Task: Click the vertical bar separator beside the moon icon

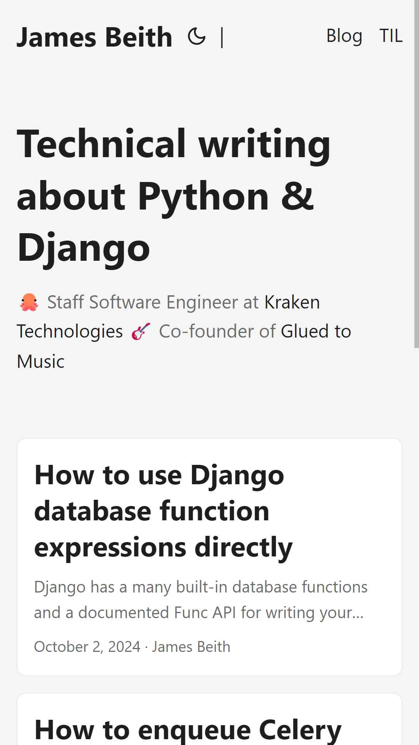Action: [x=222, y=37]
